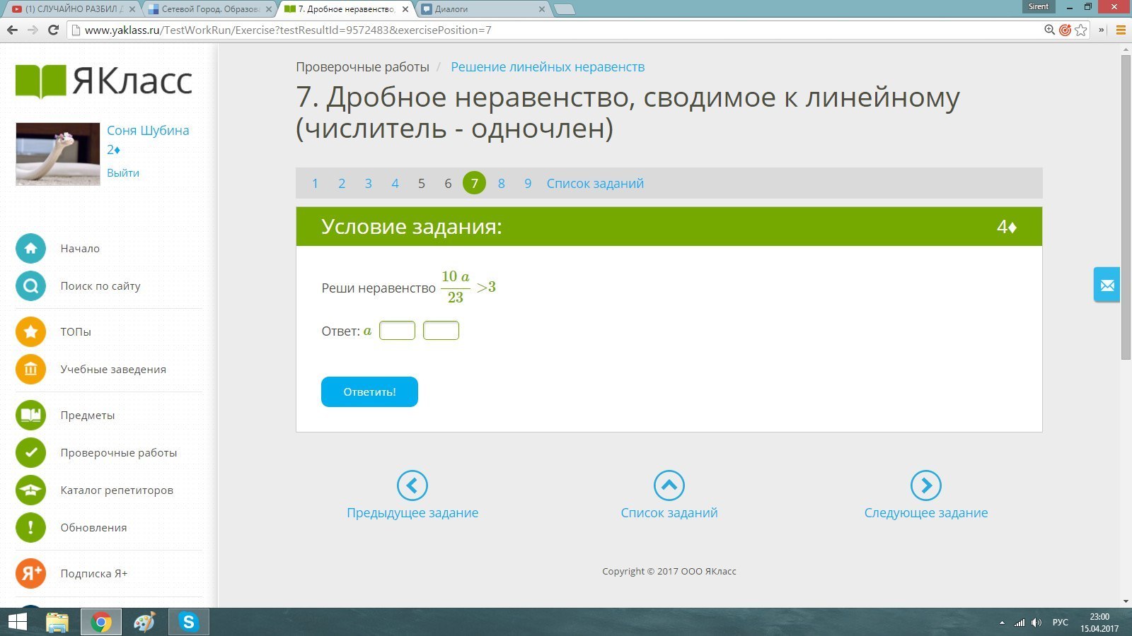Go to exercise number 6

pos(448,184)
